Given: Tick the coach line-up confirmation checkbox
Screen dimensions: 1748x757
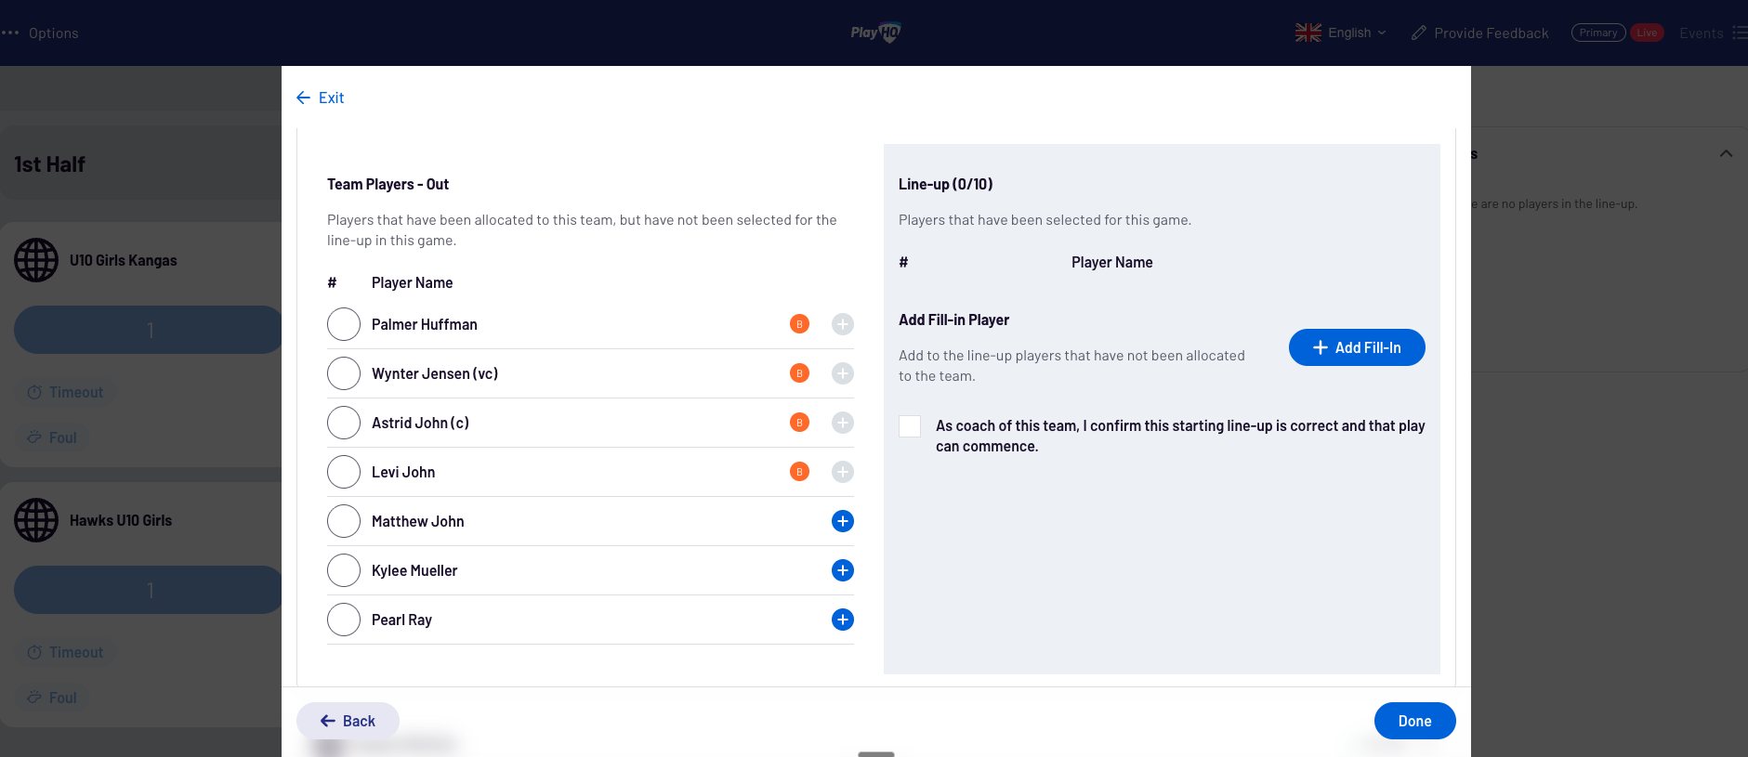Looking at the screenshot, I should pos(910,426).
